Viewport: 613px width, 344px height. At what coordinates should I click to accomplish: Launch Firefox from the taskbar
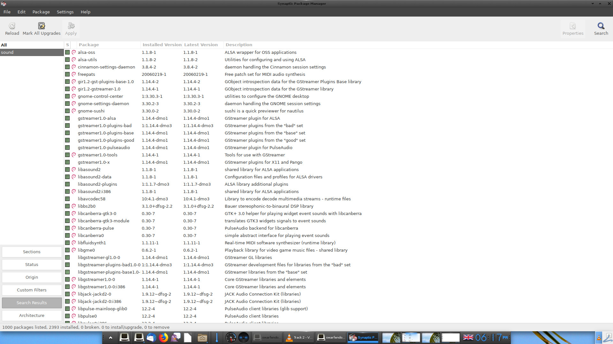click(x=164, y=338)
